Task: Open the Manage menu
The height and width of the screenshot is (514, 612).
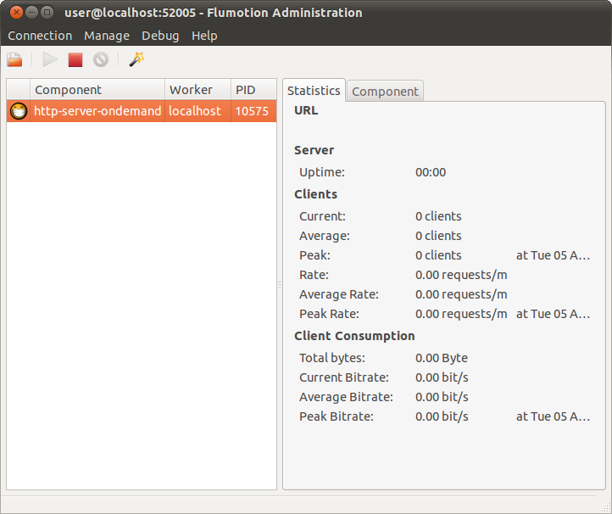Action: tap(107, 36)
